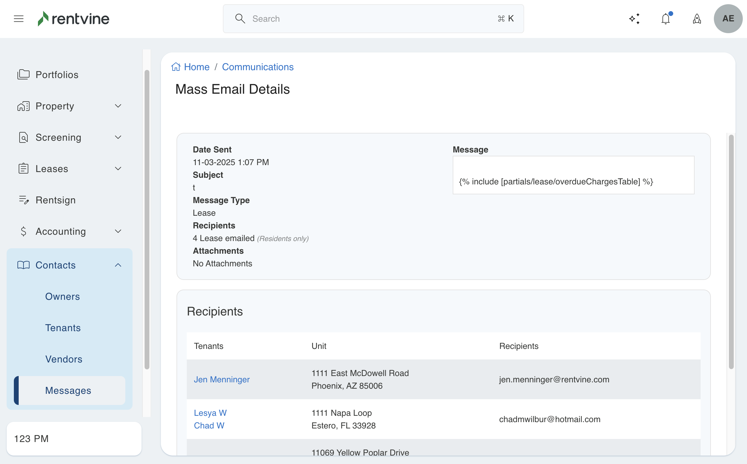The width and height of the screenshot is (747, 464).
Task: Open the Communications breadcrumb link
Action: coord(258,67)
